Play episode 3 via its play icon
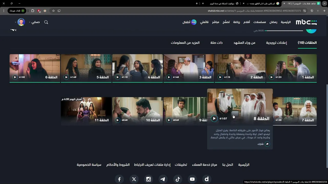This screenshot has height=184, width=328. (x=169, y=77)
